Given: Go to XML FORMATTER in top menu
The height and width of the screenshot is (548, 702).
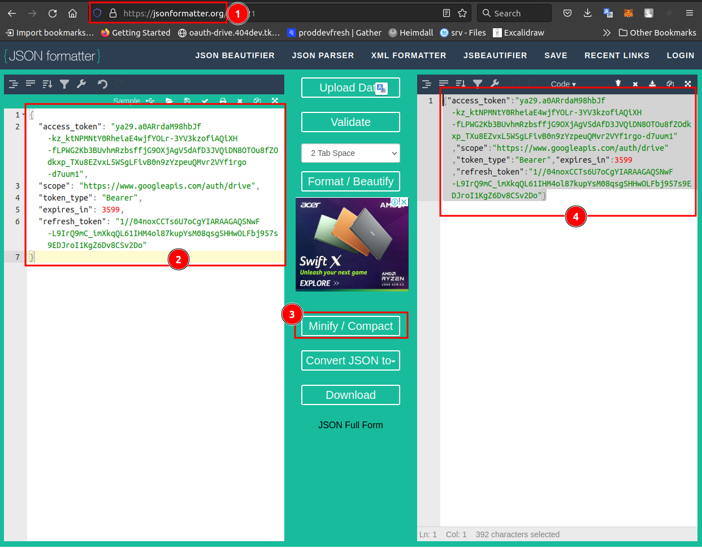Looking at the screenshot, I should pos(409,55).
